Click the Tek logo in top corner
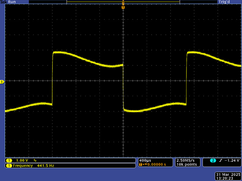 coord(4,2)
